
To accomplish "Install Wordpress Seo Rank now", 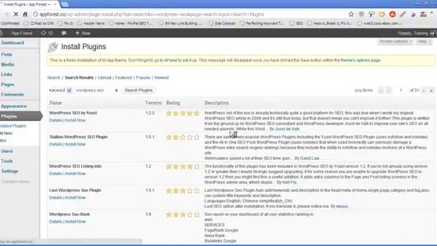I will [75, 221].
